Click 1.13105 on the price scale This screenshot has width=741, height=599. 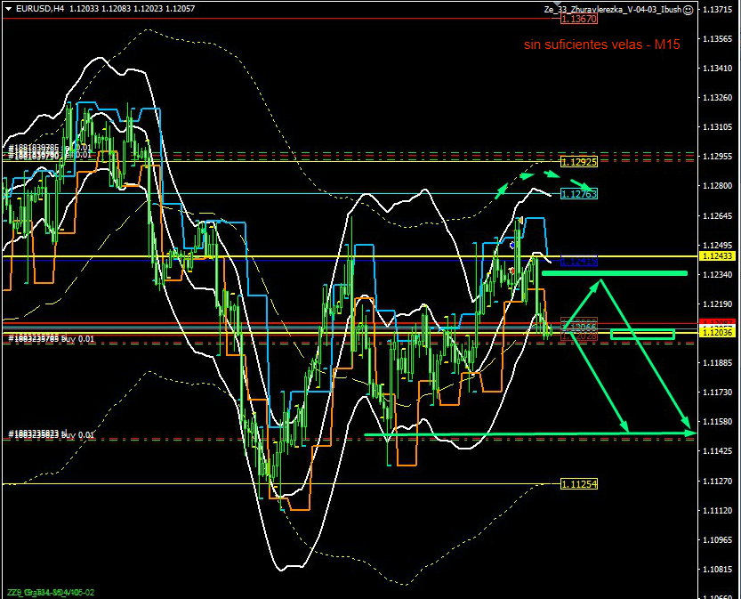(x=717, y=126)
